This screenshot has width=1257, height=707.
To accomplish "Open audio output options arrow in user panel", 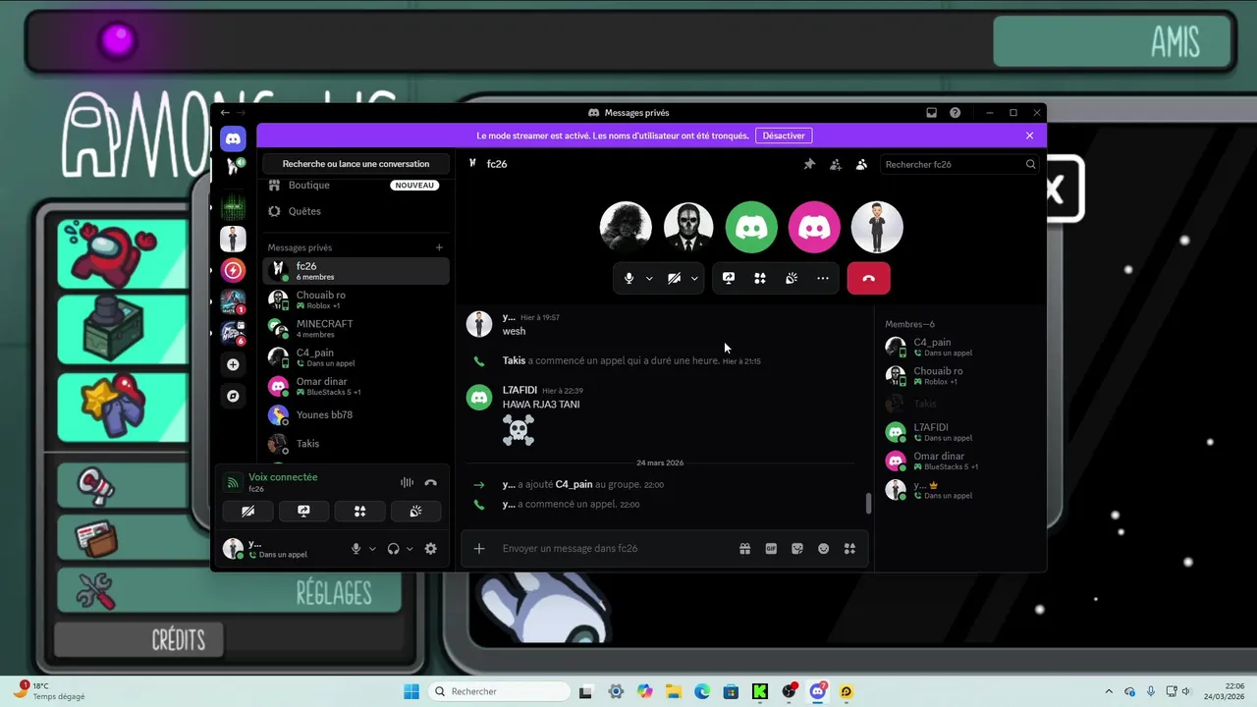I will pyautogui.click(x=410, y=549).
